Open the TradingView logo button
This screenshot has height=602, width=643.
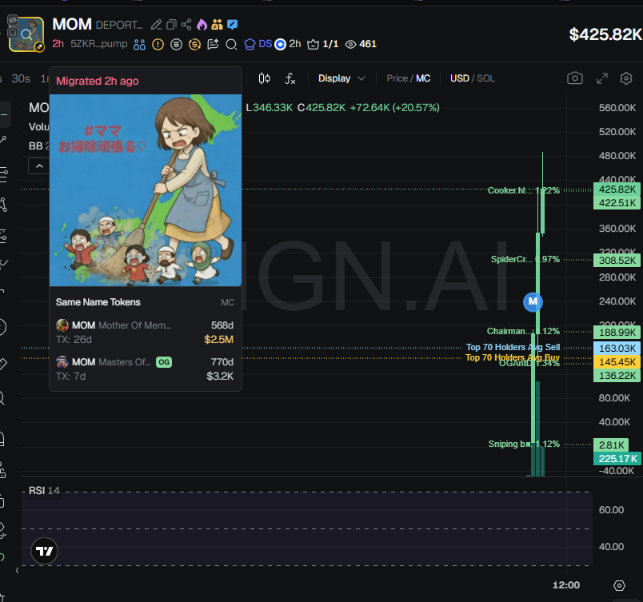point(44,551)
